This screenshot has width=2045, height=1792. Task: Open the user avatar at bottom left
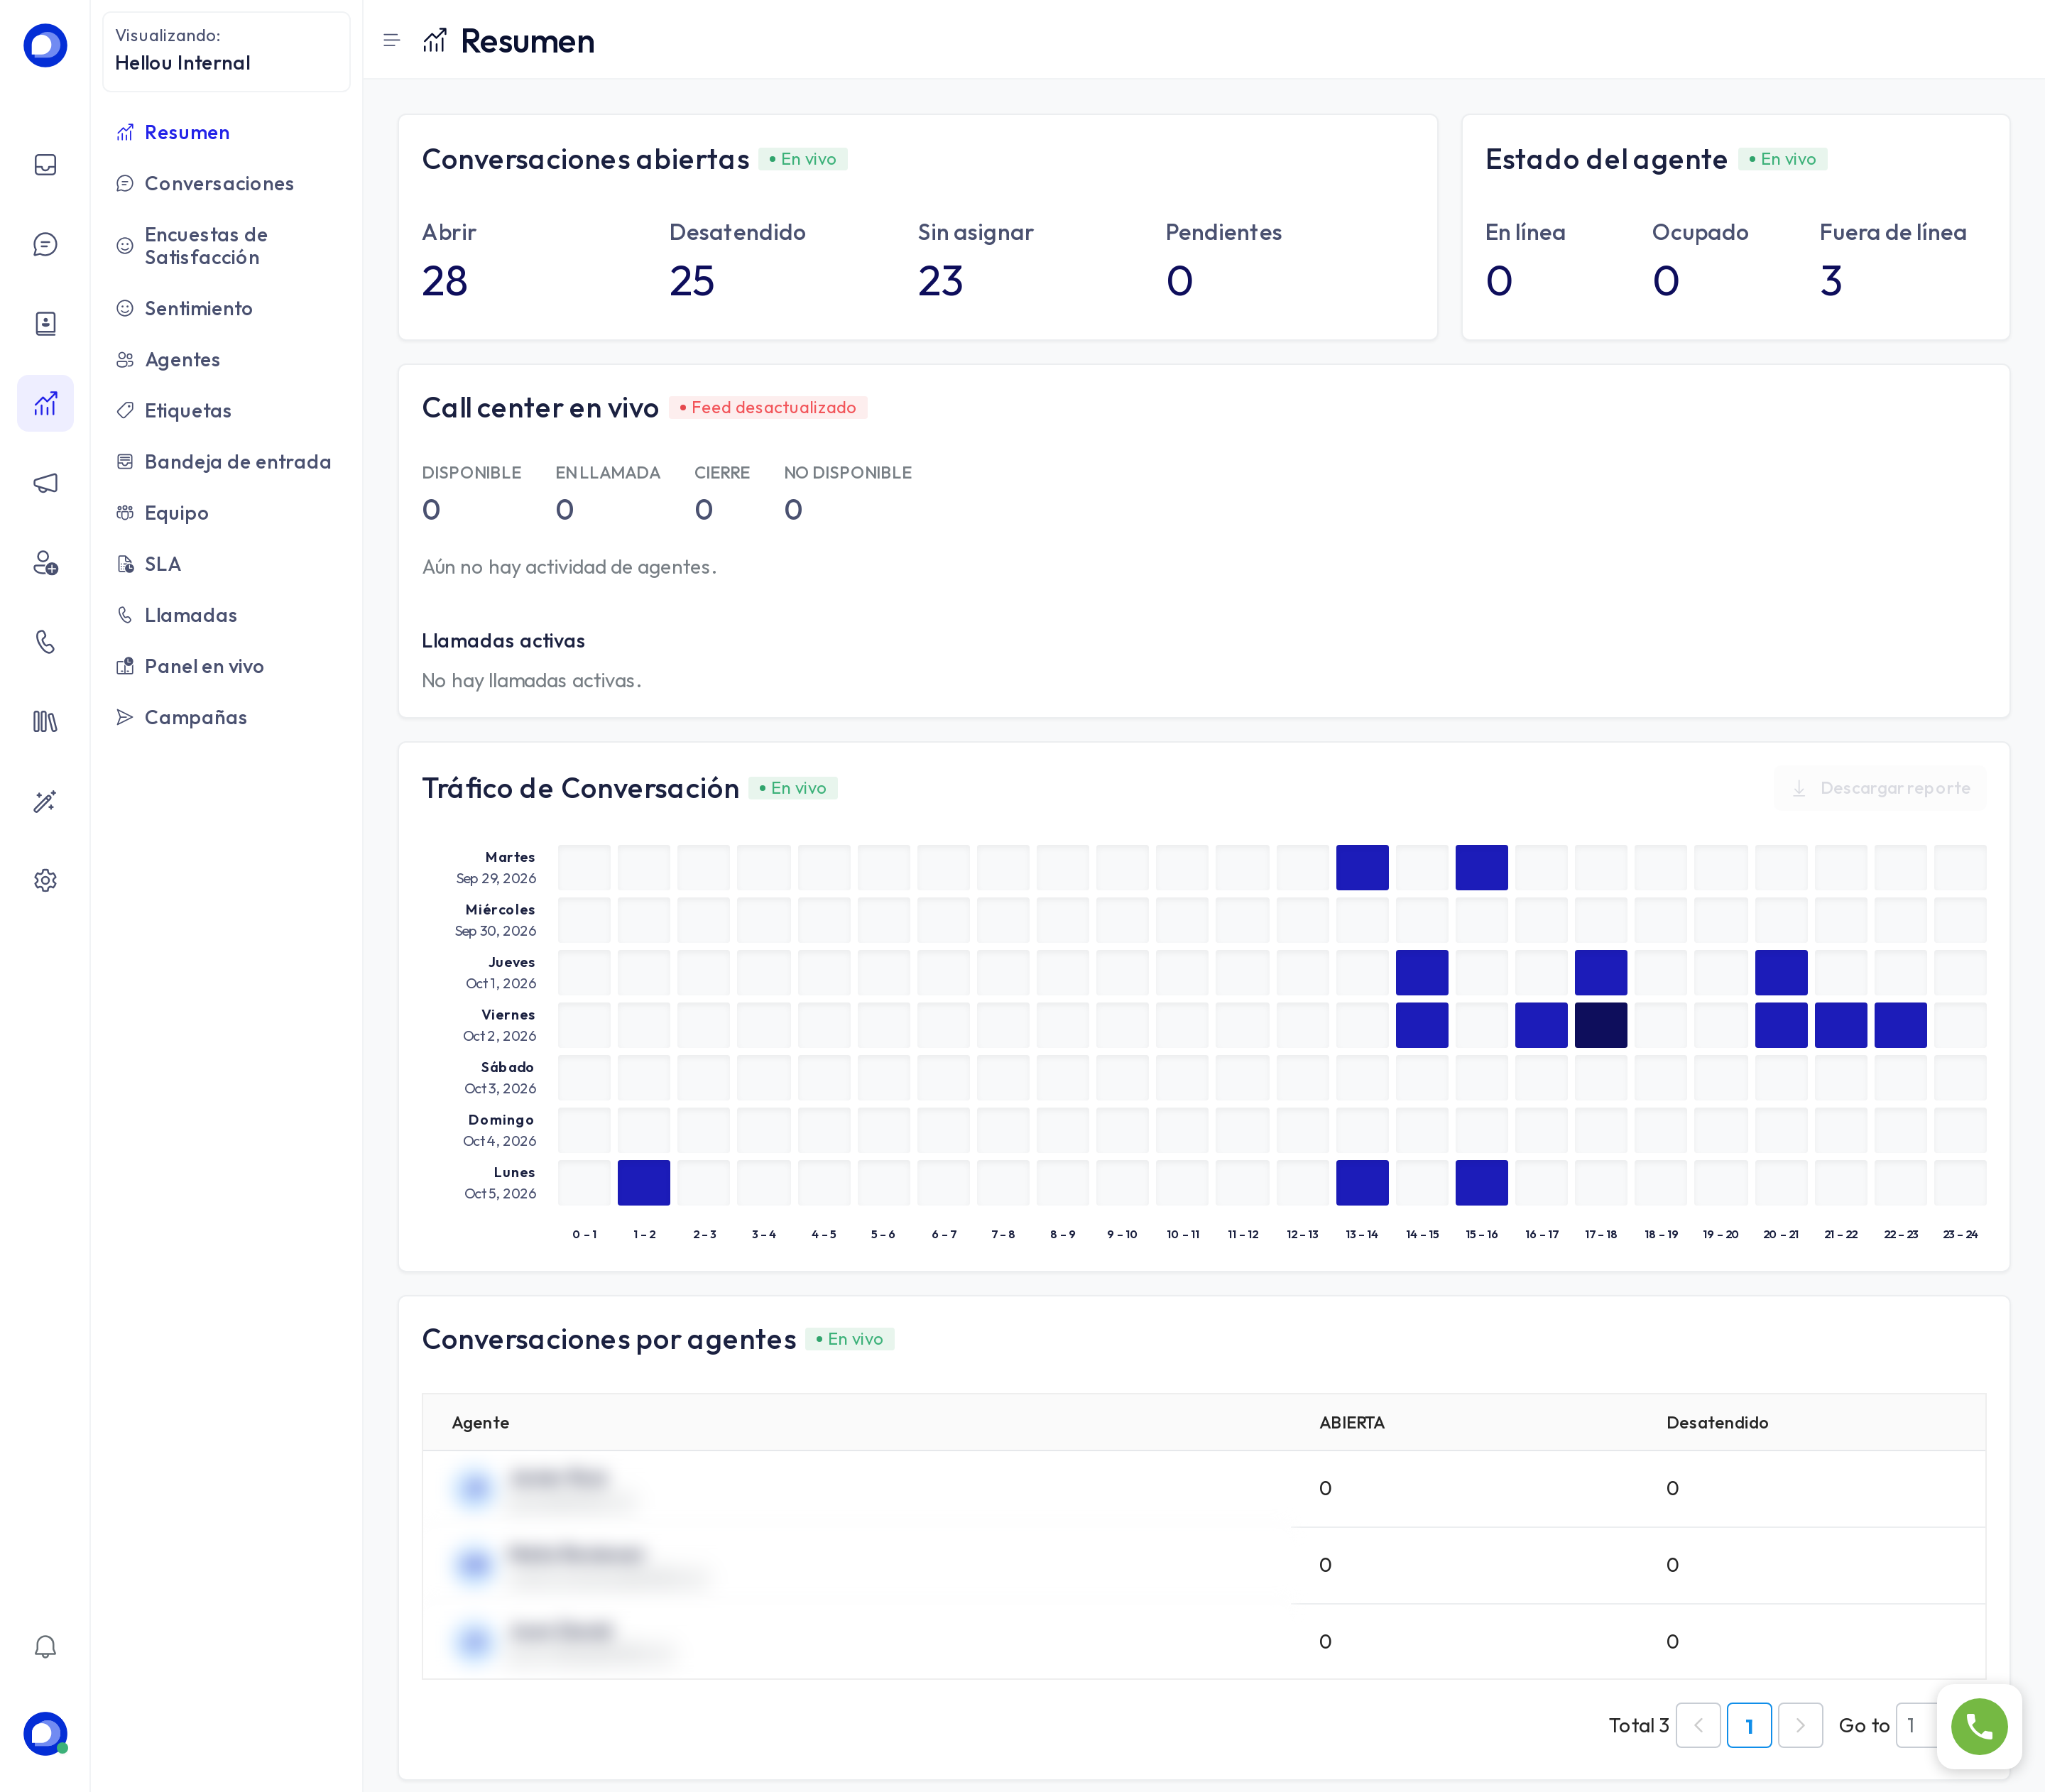point(45,1733)
